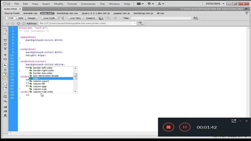This screenshot has height=141, width=251.
Task: Open the File menu
Action: (16, 4)
